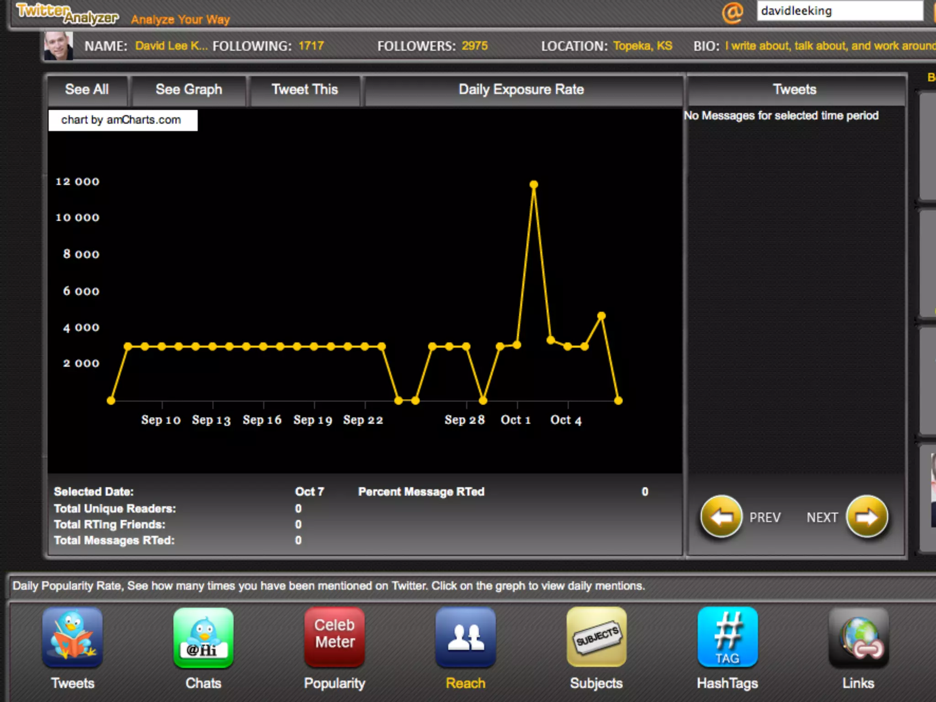936x702 pixels.
Task: Click the David Lee King profile photo
Action: [58, 46]
